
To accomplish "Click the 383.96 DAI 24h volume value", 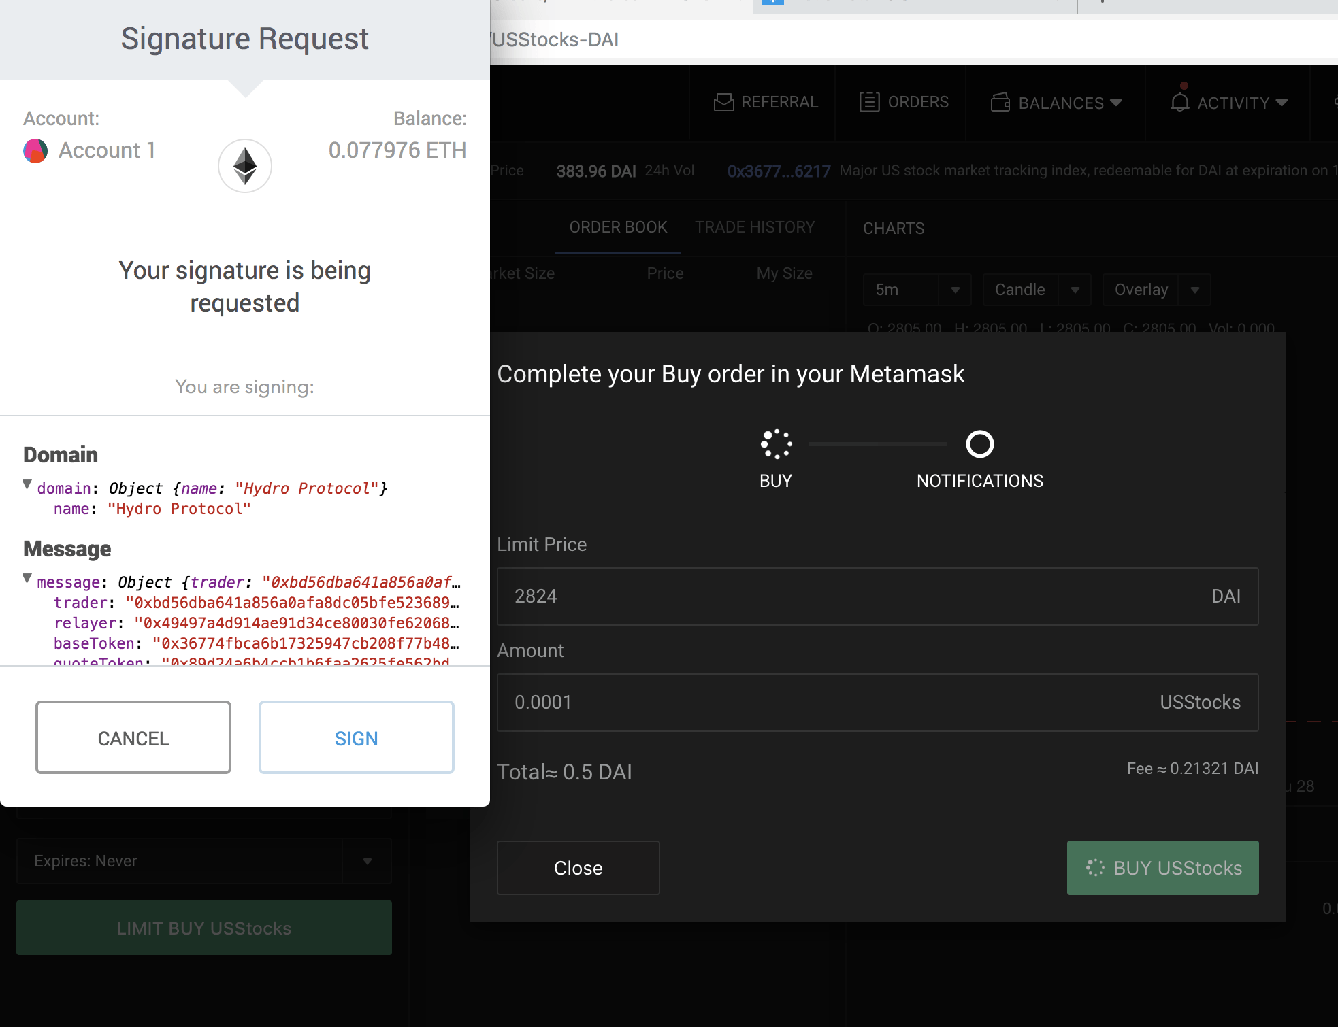I will (596, 171).
